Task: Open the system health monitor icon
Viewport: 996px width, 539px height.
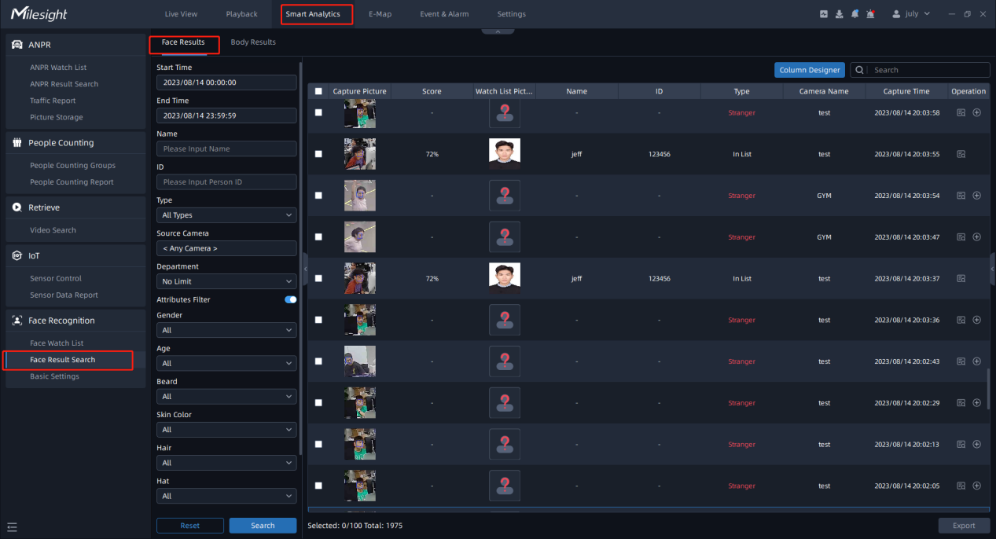Action: [x=823, y=14]
